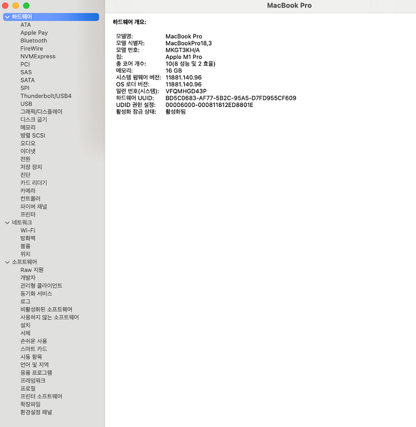The height and width of the screenshot is (427, 416).
Task: Select 서체 in the sidebar
Action: click(26, 333)
